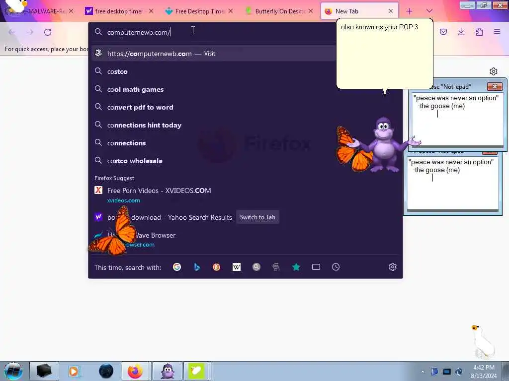509x381 pixels.
Task: Select 'connections hint today' suggestion
Action: 144,125
